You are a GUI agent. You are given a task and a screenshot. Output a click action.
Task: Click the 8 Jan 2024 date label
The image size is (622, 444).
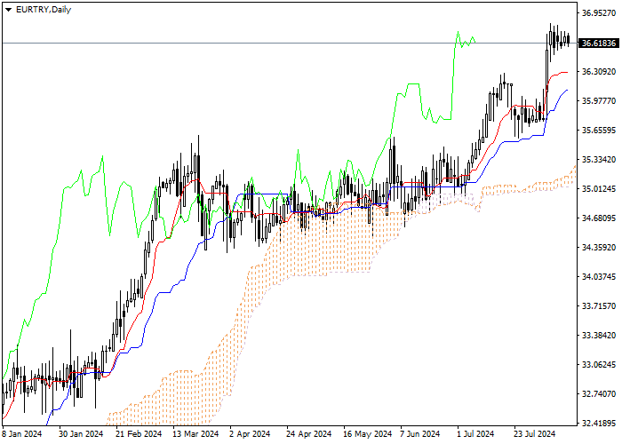pyautogui.click(x=22, y=434)
